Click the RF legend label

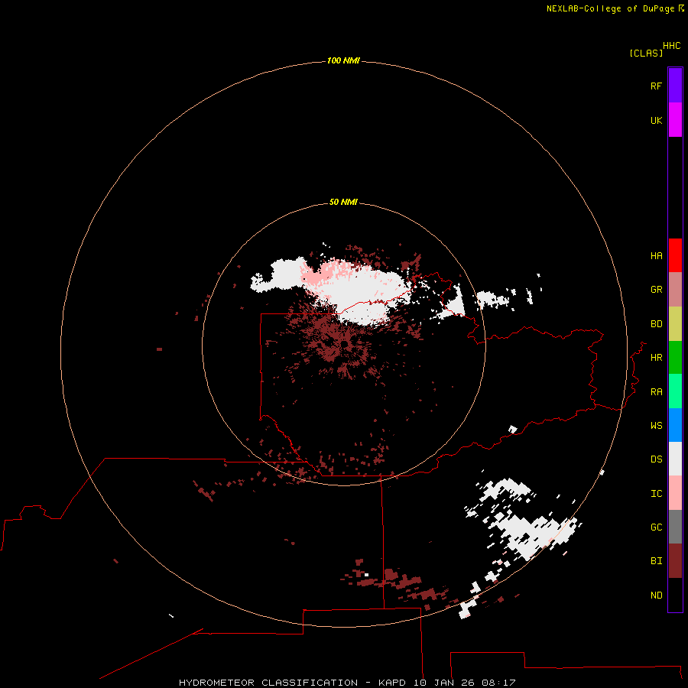click(x=656, y=86)
